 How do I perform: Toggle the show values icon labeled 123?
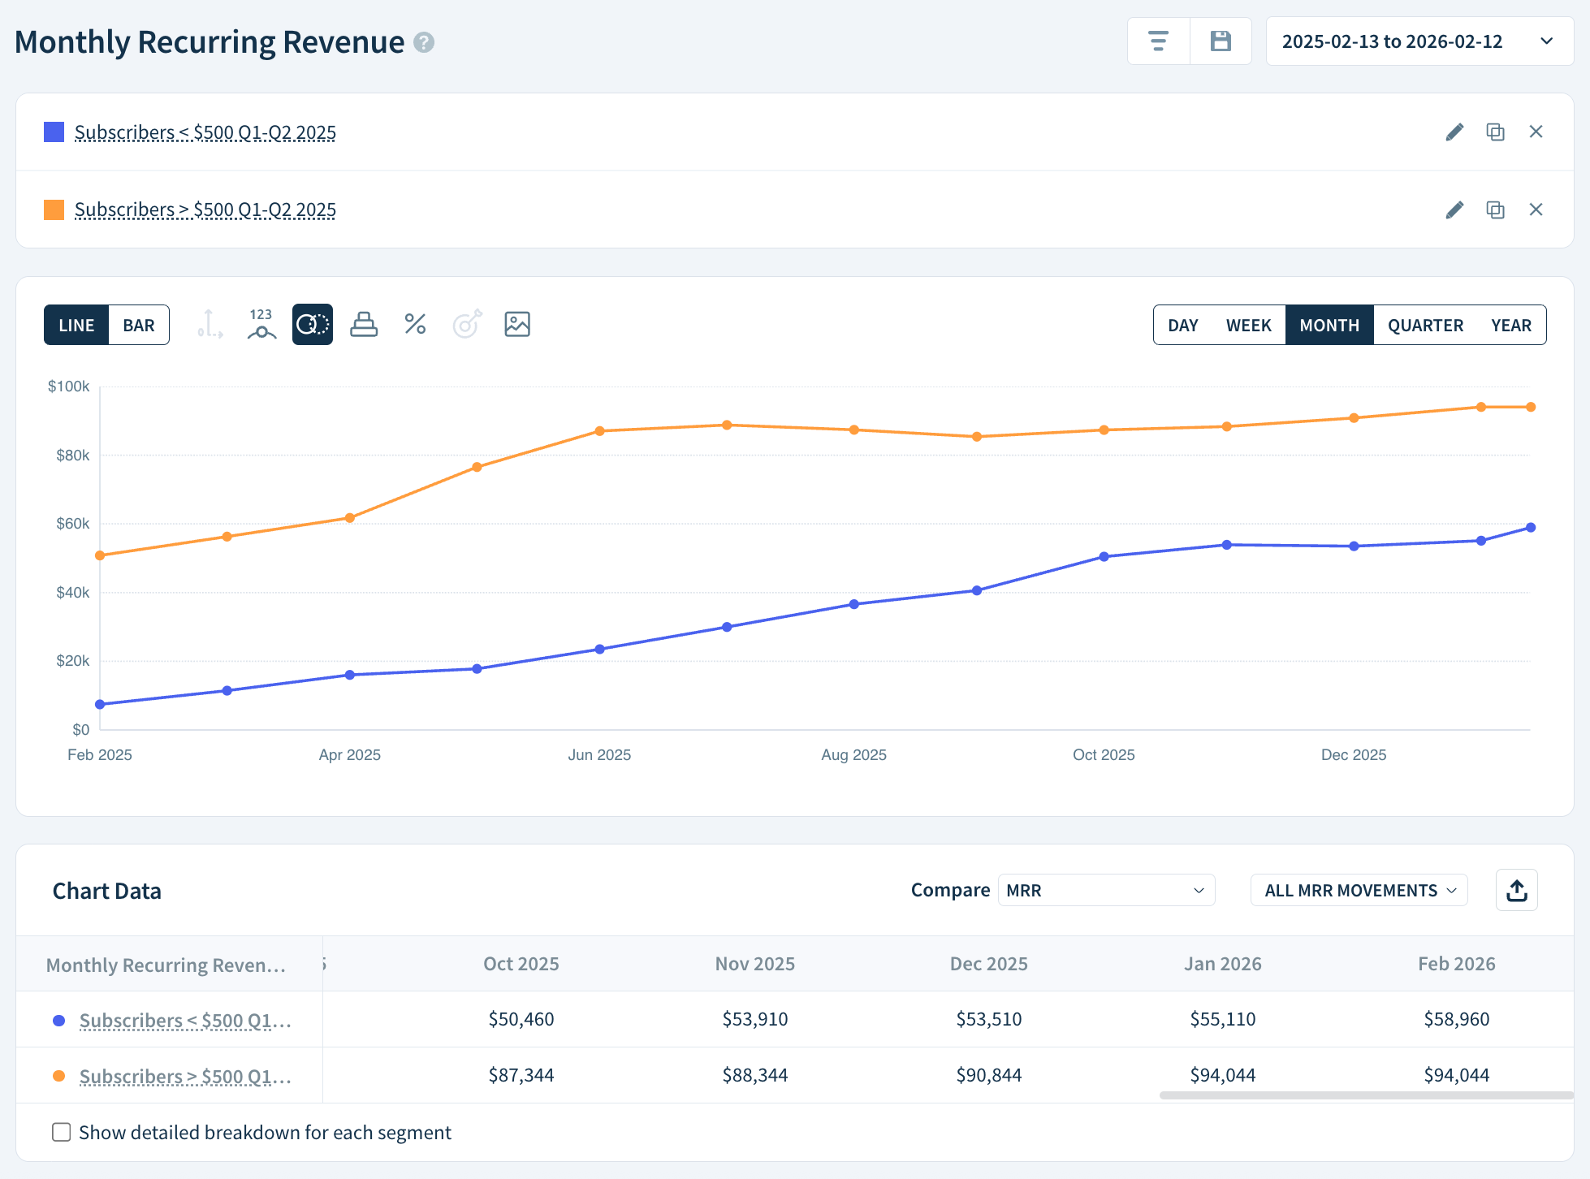[261, 324]
